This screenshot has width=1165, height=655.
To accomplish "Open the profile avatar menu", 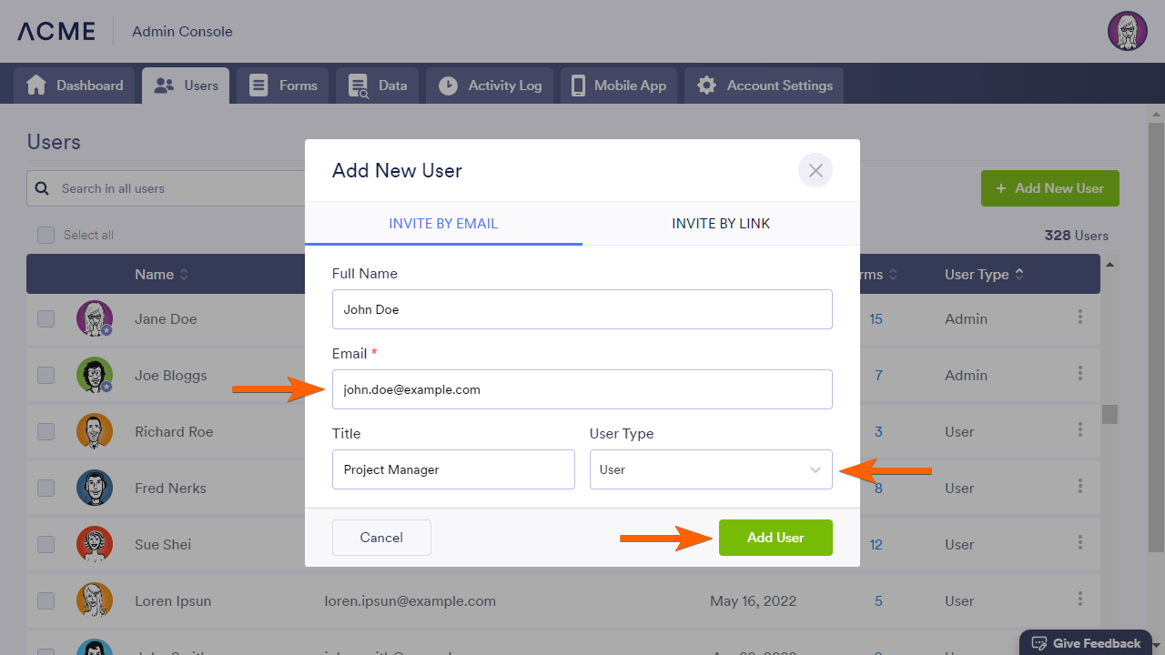I will tap(1127, 31).
